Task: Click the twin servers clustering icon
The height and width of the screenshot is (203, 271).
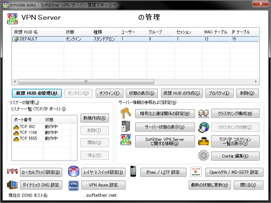Action: click(x=203, y=114)
